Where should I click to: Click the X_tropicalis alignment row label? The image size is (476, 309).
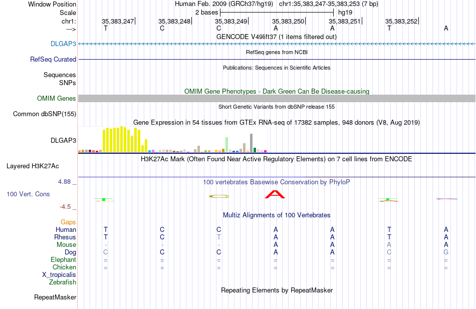(59, 275)
